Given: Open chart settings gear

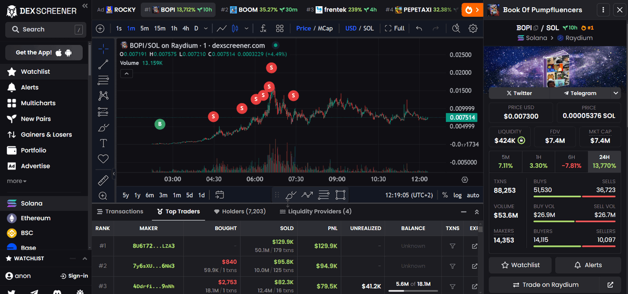Looking at the screenshot, I should 473,28.
